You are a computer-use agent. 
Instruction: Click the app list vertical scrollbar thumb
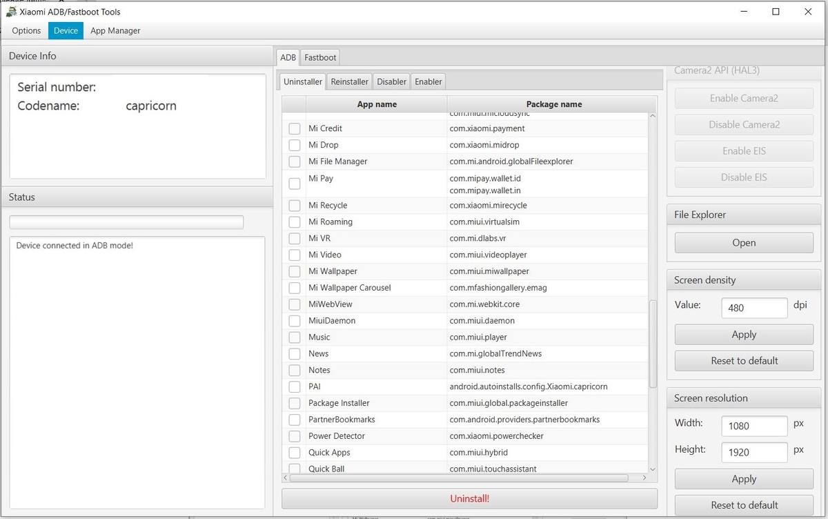tap(653, 343)
